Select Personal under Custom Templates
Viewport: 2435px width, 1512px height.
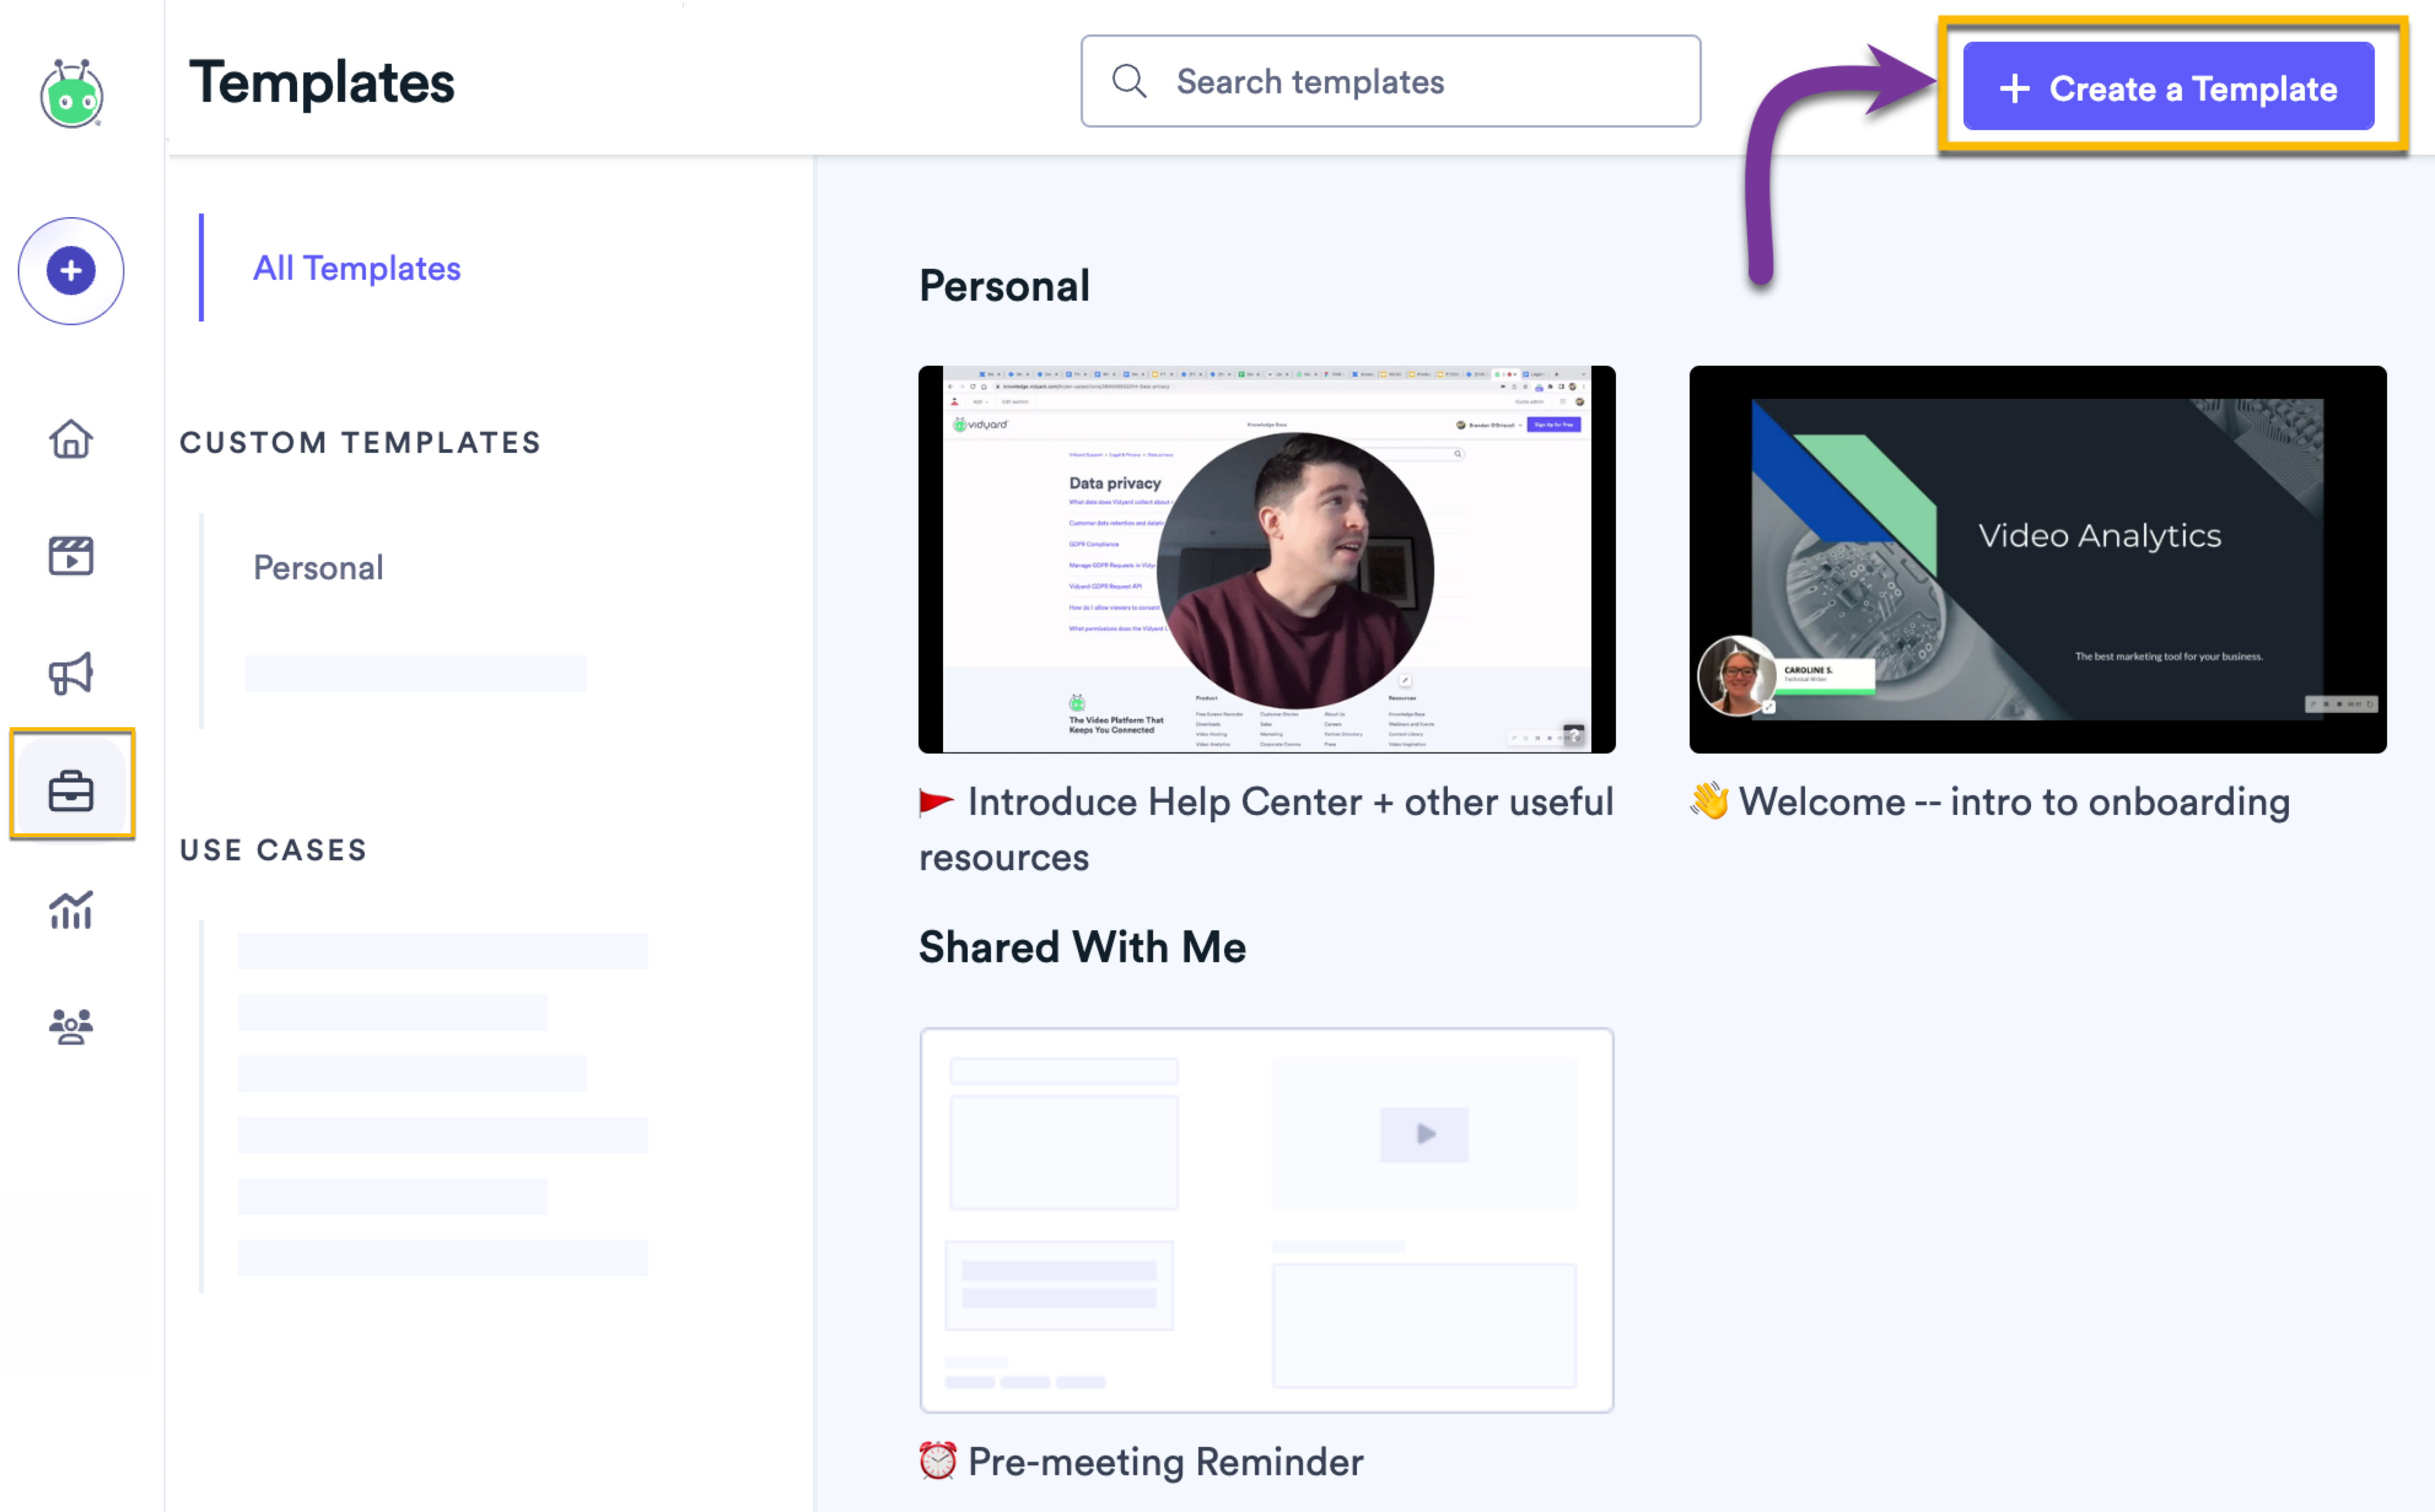[318, 567]
